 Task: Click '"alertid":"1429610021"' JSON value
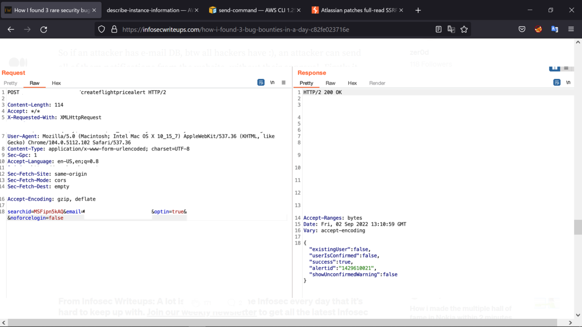[x=342, y=268]
